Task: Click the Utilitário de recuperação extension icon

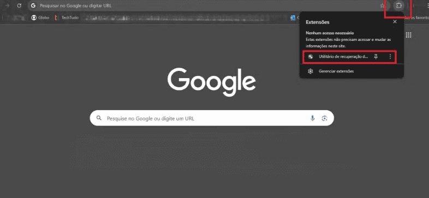Action: tap(310, 57)
